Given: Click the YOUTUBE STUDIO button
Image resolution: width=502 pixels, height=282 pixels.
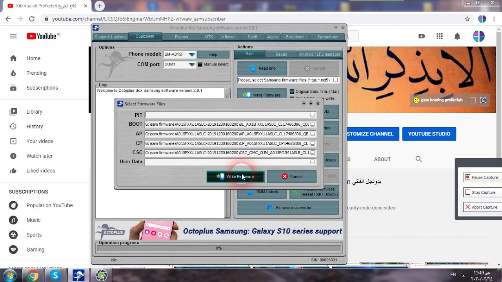Looking at the screenshot, I should tap(429, 134).
